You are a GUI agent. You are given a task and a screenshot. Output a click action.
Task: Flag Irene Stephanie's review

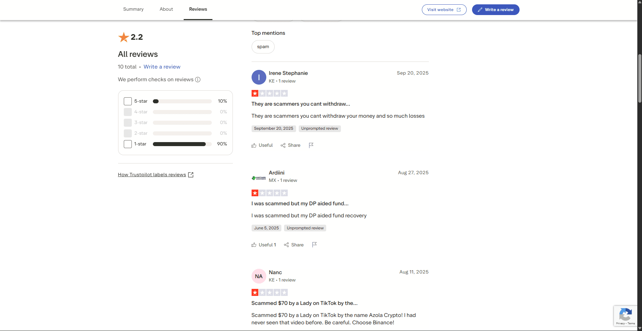pyautogui.click(x=311, y=145)
